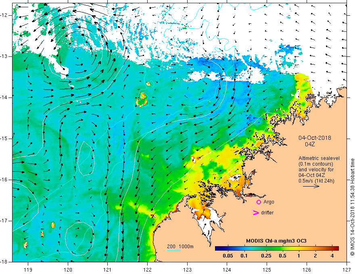Click the IMOS copyright timestamp text
355x274 pixels.
pos(352,207)
